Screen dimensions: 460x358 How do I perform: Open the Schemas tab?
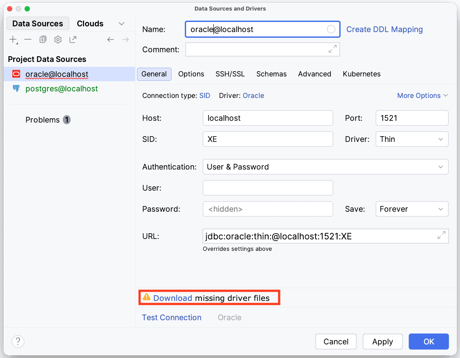[271, 74]
